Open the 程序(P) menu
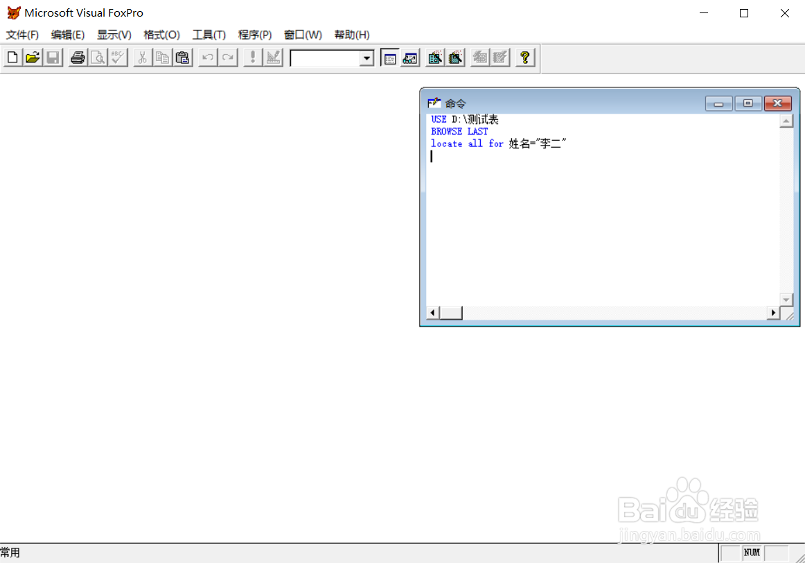 click(x=255, y=35)
